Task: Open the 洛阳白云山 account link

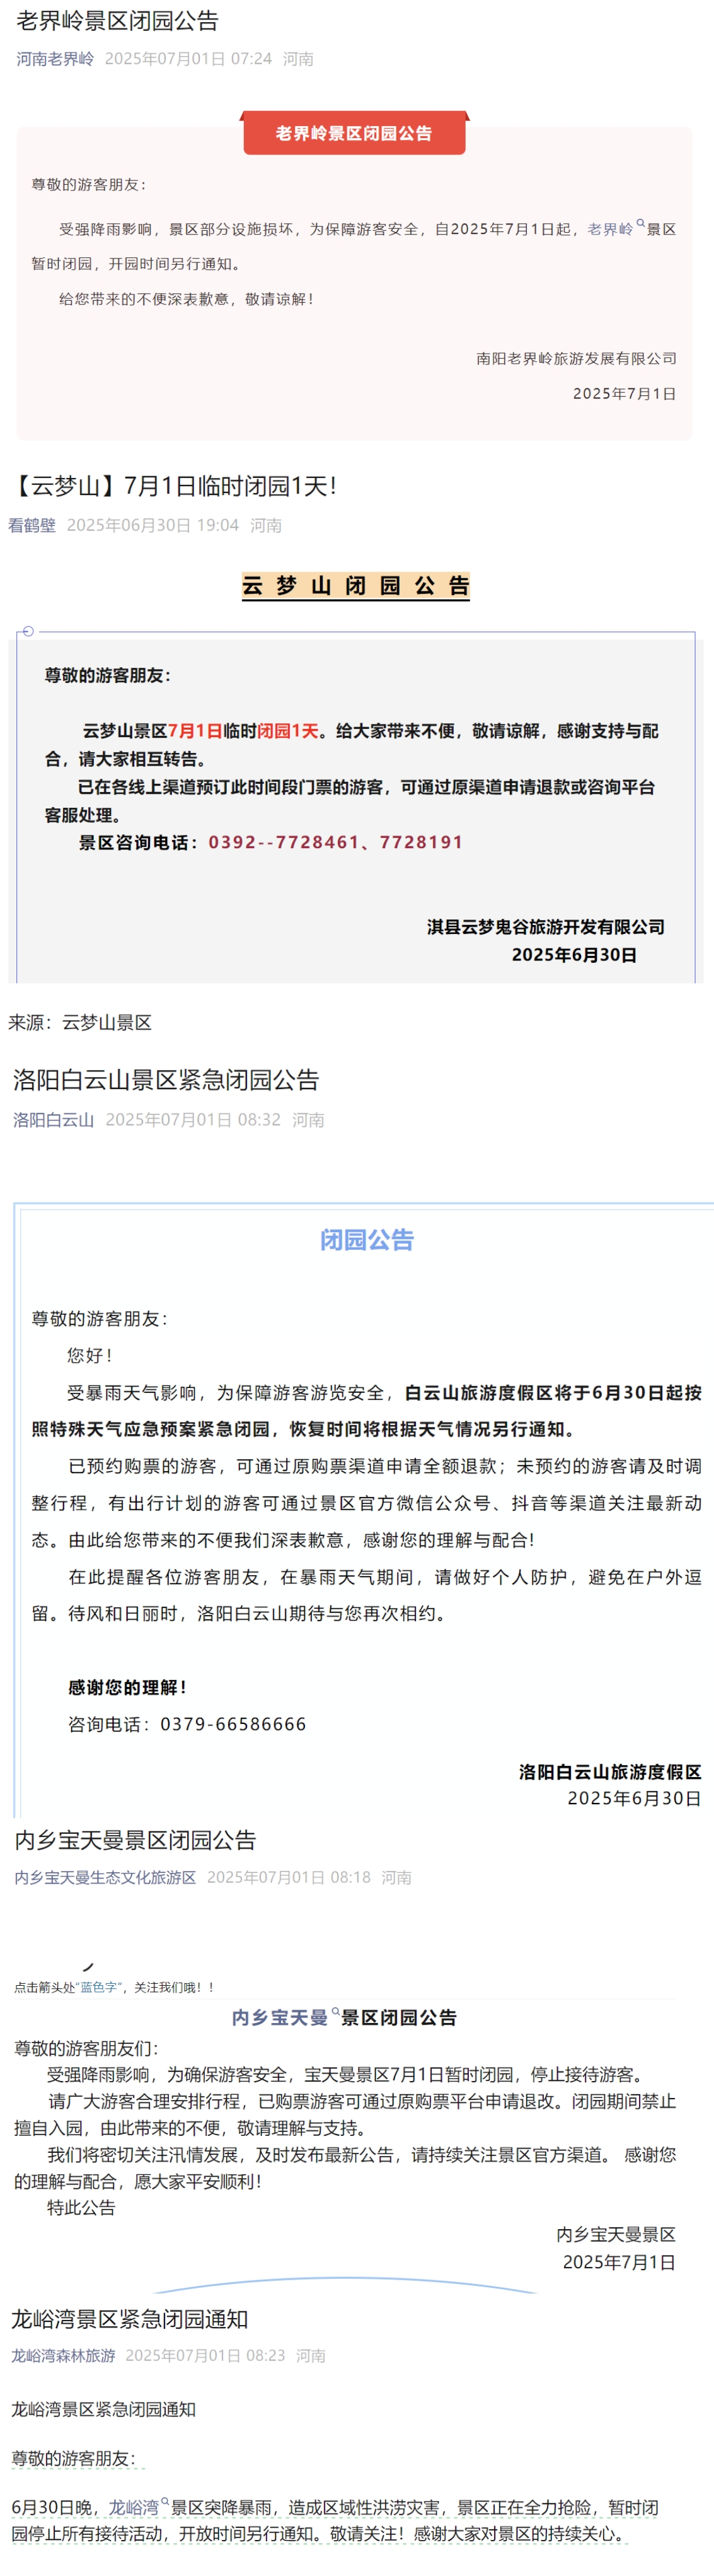Action: pyautogui.click(x=53, y=1120)
